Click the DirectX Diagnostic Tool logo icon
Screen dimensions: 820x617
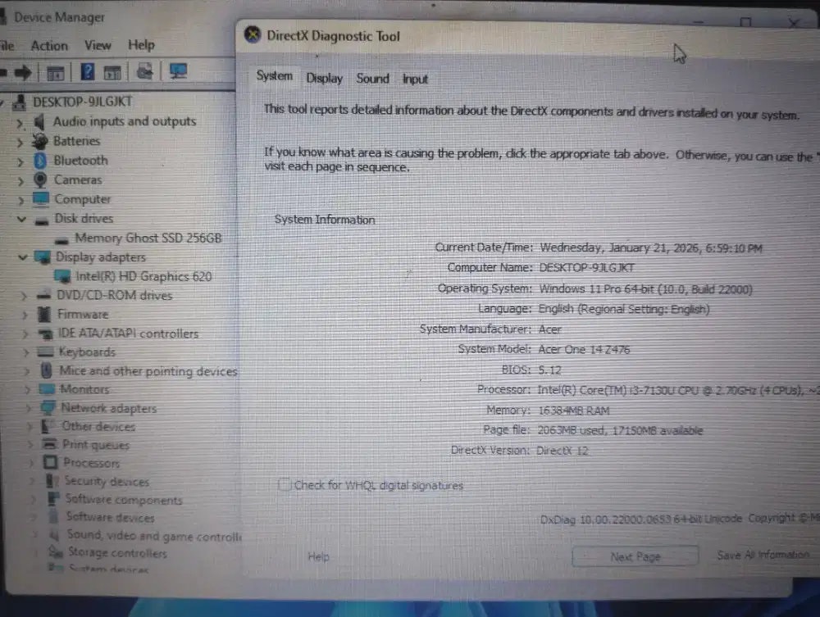tap(254, 35)
